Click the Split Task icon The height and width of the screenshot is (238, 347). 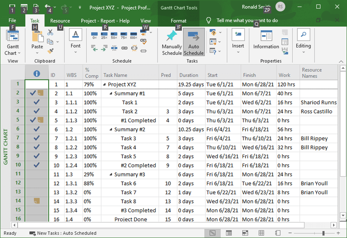[114, 48]
